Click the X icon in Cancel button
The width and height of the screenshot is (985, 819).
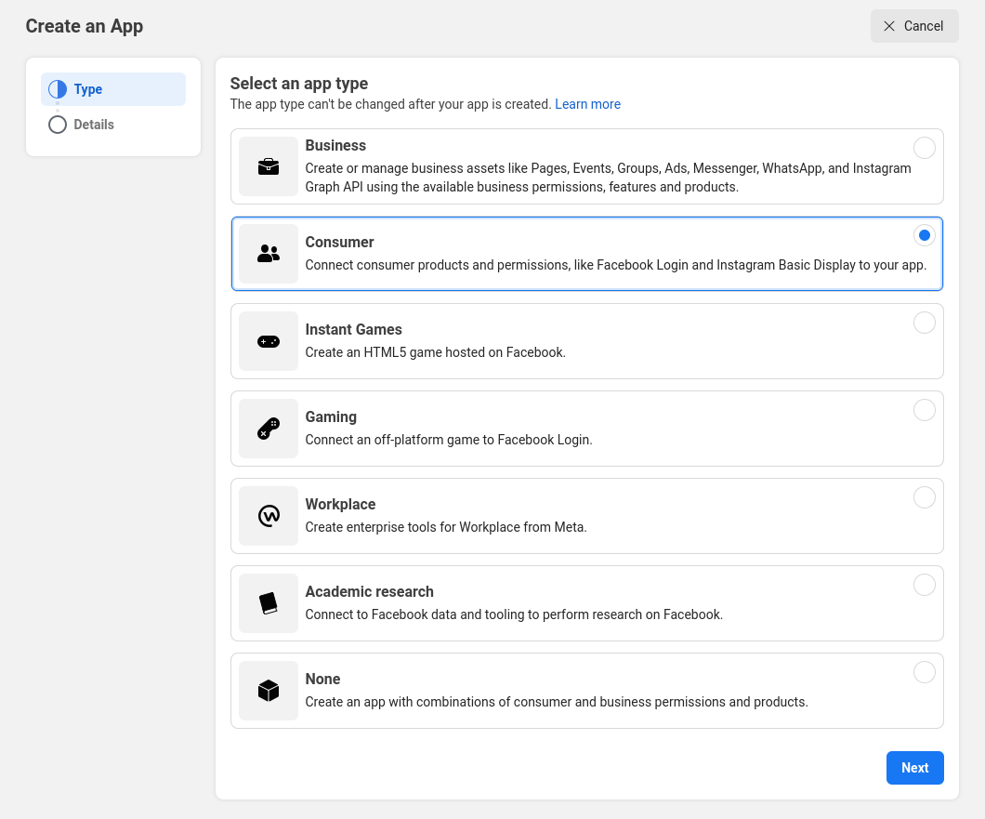coord(889,26)
